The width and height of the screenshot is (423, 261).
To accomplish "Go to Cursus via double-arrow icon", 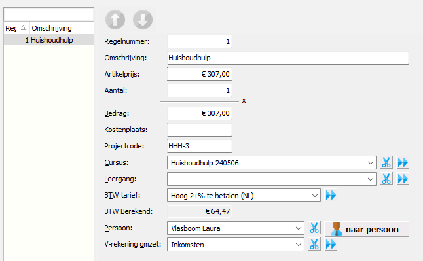I will (403, 163).
